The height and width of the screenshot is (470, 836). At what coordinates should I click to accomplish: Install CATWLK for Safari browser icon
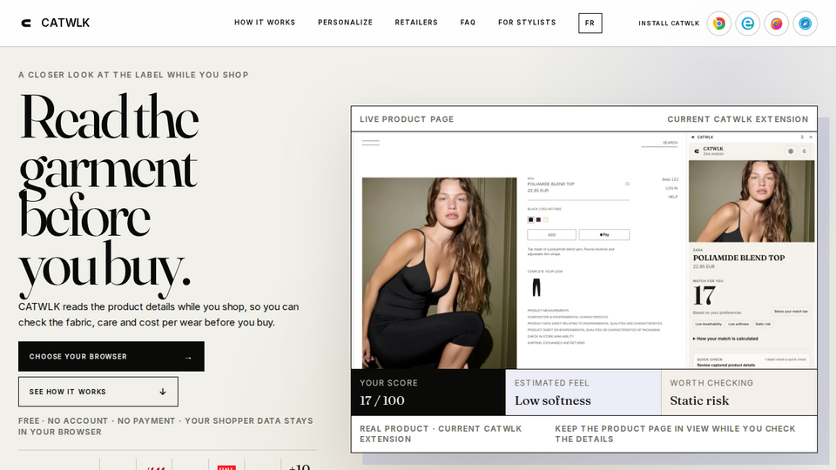(x=805, y=23)
